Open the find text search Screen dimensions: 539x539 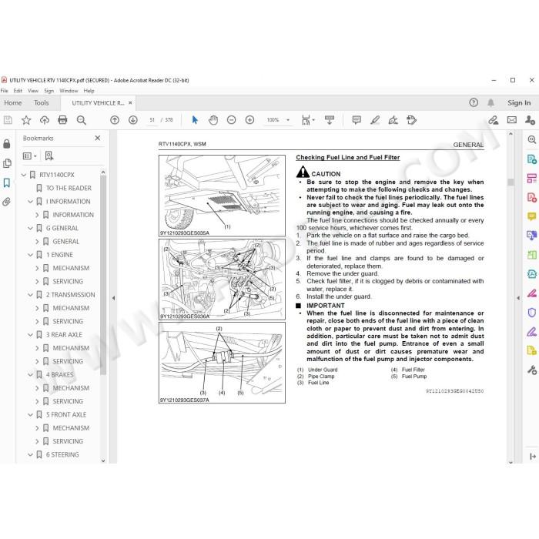coord(82,120)
